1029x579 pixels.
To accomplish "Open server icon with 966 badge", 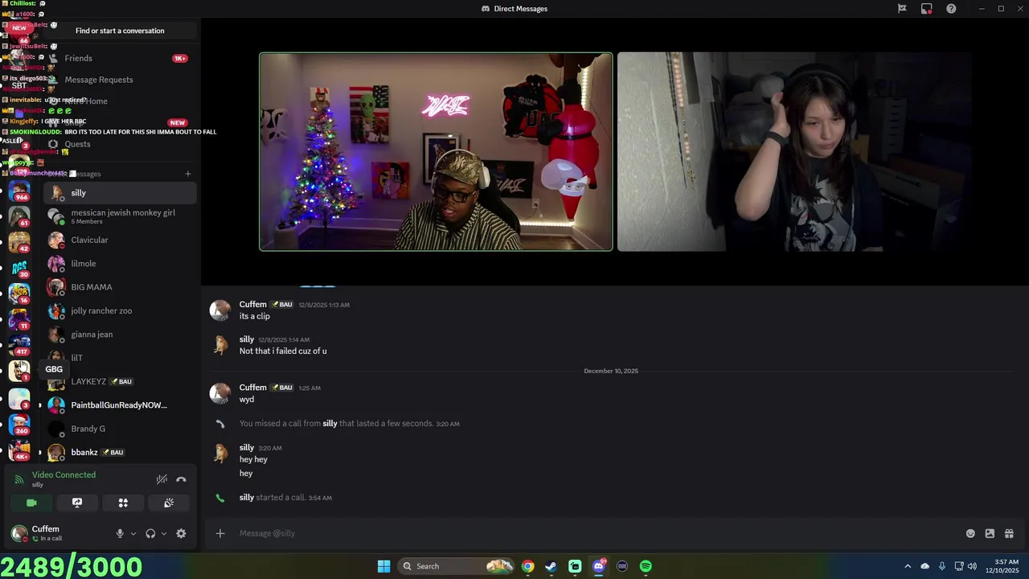I will (x=19, y=191).
